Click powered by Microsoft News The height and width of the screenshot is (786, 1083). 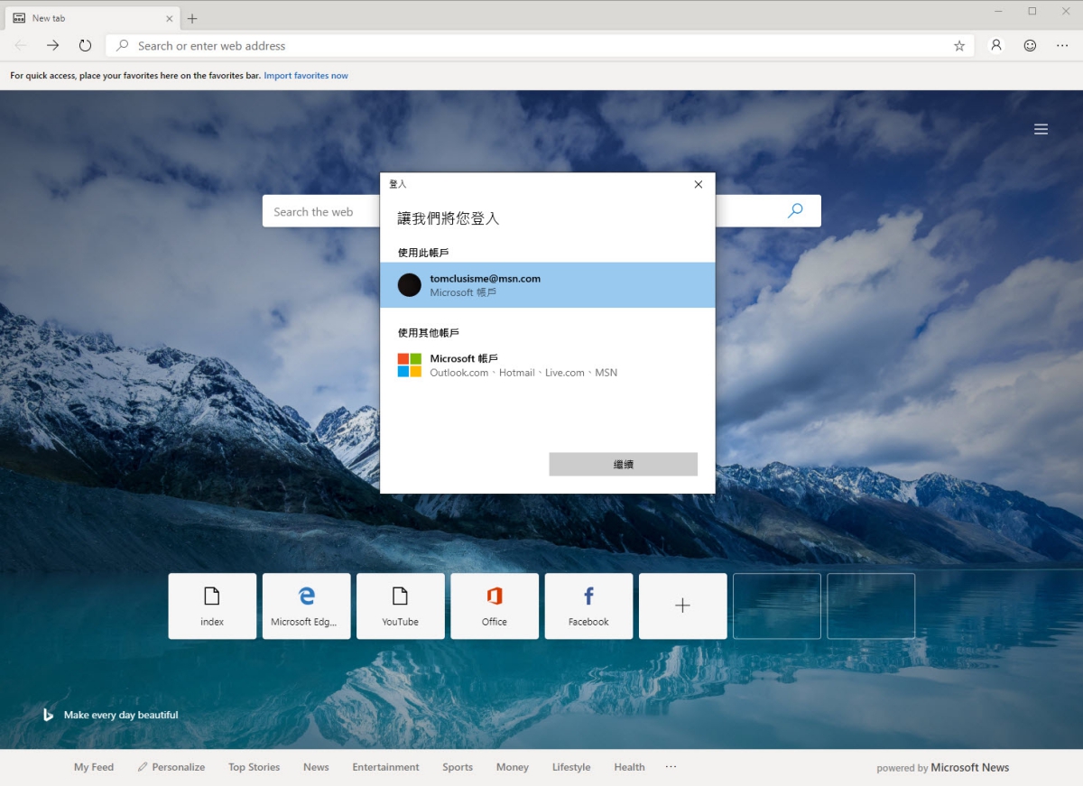(943, 768)
